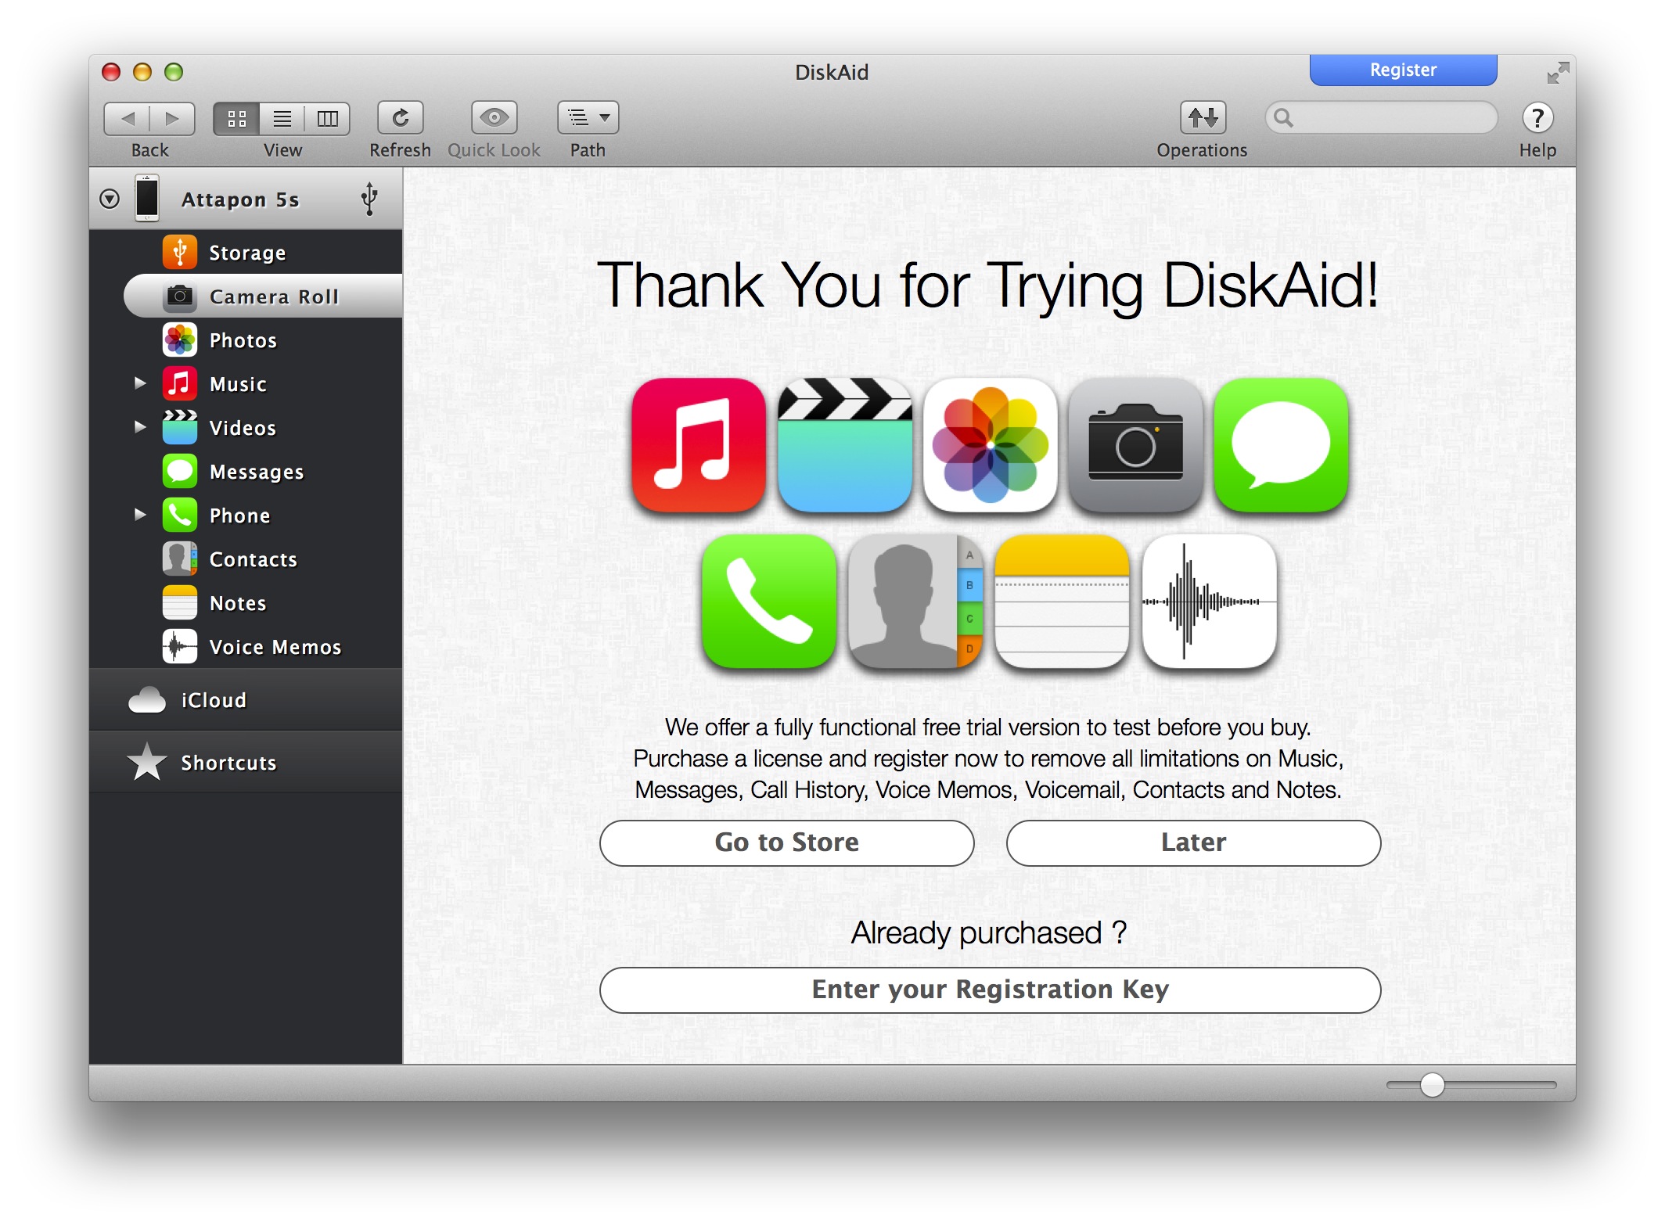Dismiss with the Later button
The image size is (1665, 1225).
click(x=1193, y=842)
